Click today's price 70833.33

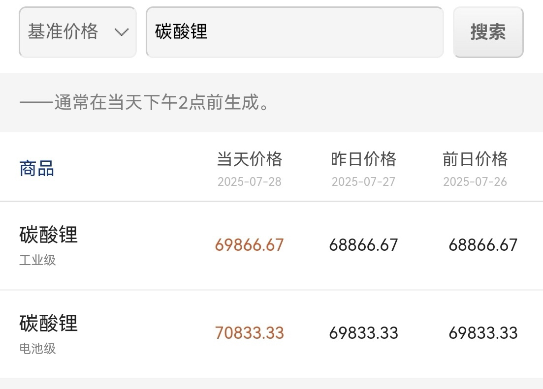249,333
